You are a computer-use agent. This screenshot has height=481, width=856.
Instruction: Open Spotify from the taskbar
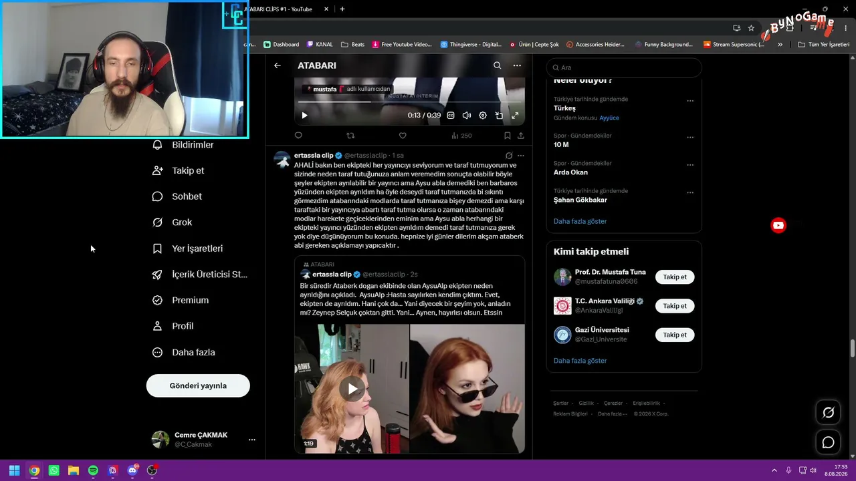point(93,470)
